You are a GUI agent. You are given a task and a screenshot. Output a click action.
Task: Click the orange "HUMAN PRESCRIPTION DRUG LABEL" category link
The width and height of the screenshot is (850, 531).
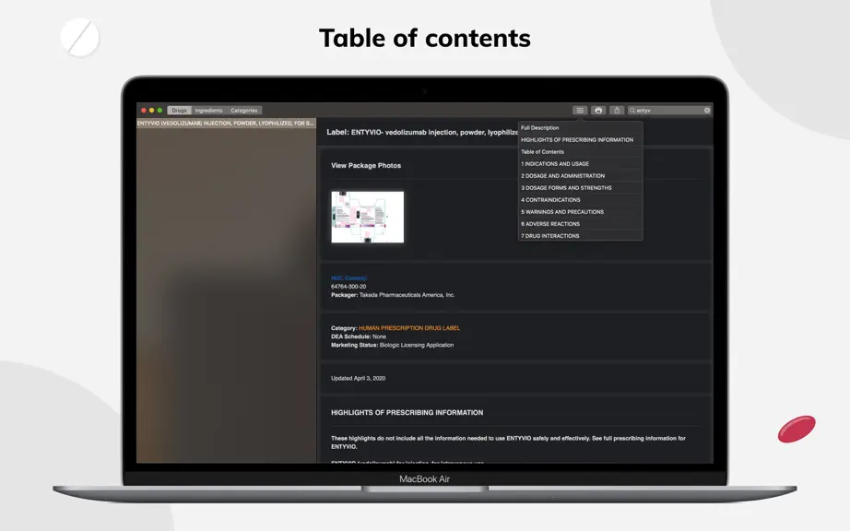409,328
